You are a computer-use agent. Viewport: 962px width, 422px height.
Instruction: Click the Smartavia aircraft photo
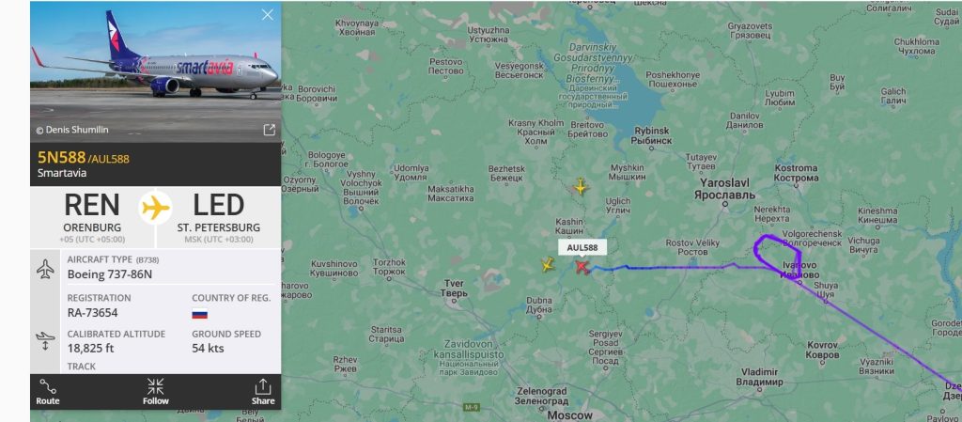155,71
